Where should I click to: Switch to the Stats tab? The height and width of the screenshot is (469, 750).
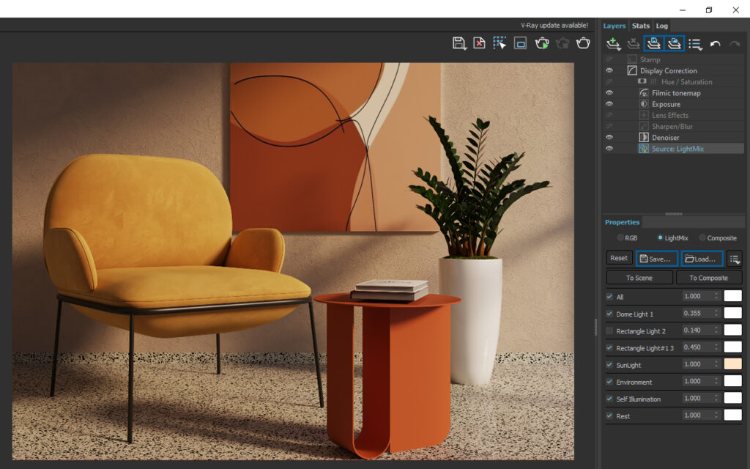640,26
